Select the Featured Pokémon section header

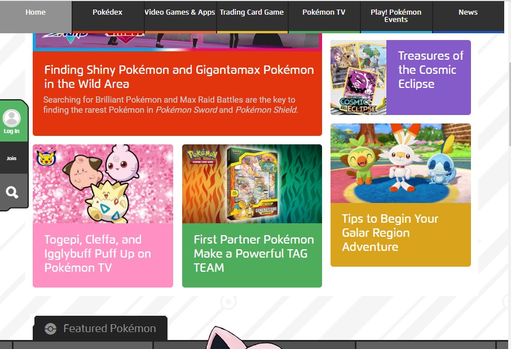click(x=100, y=329)
